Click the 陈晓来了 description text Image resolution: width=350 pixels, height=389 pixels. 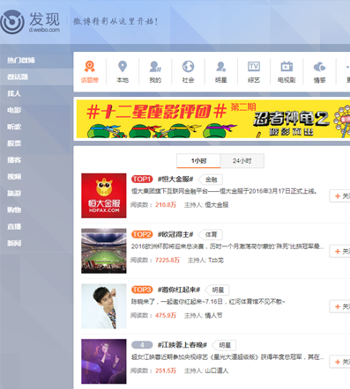208,302
